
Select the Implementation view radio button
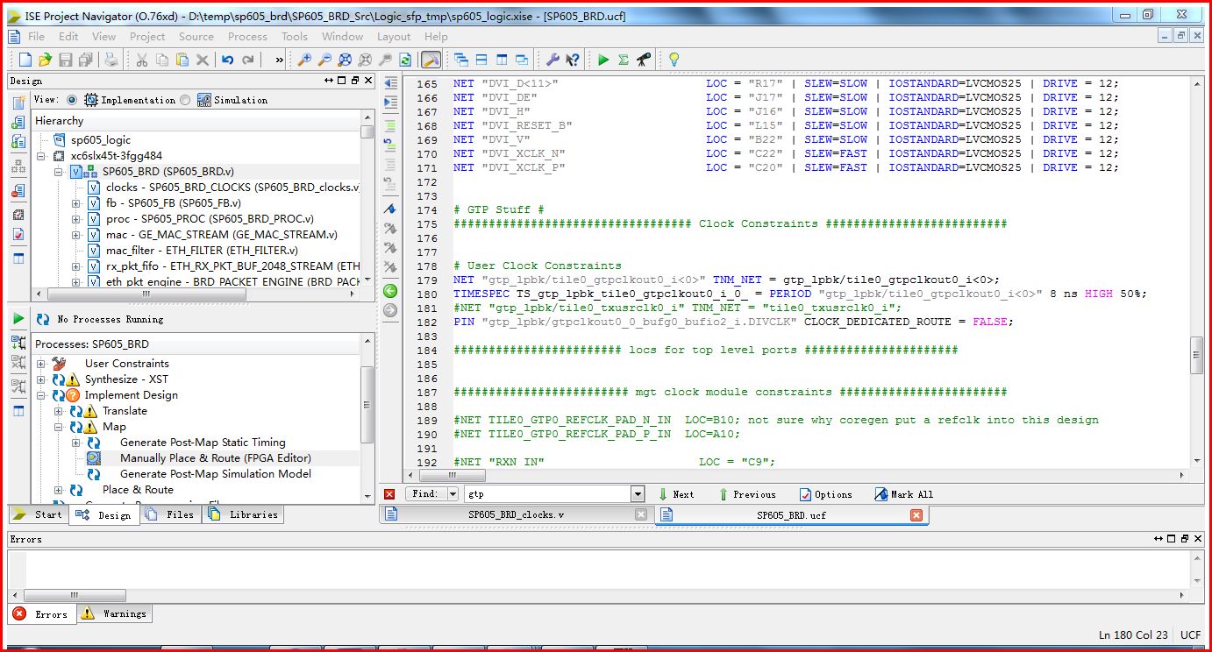pos(72,100)
